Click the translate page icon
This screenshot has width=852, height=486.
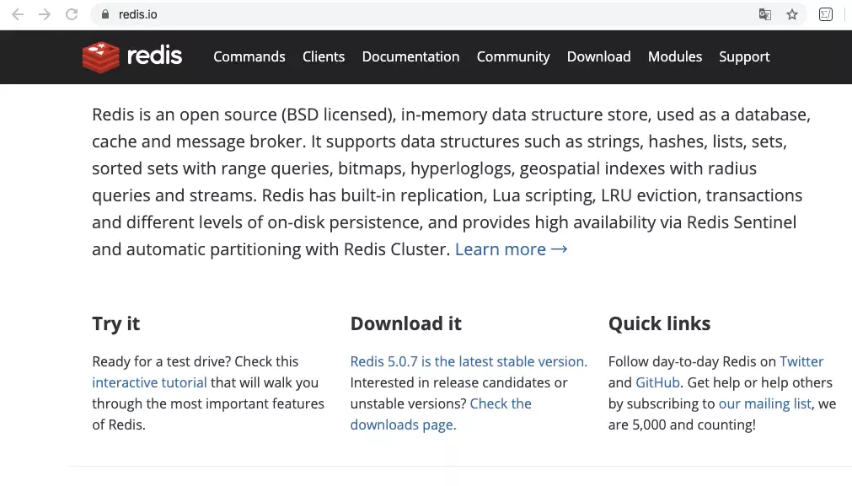[x=764, y=14]
